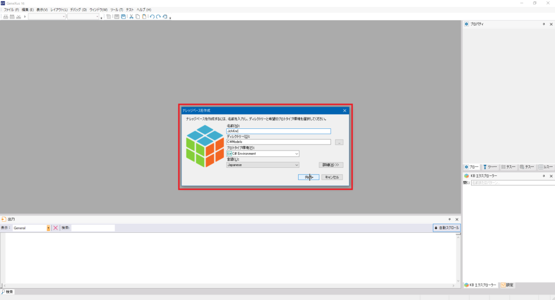Screen dimensions: 555x300
Task: Open the プロトタイプ環境 C# Environment dropdown
Action: click(296, 154)
